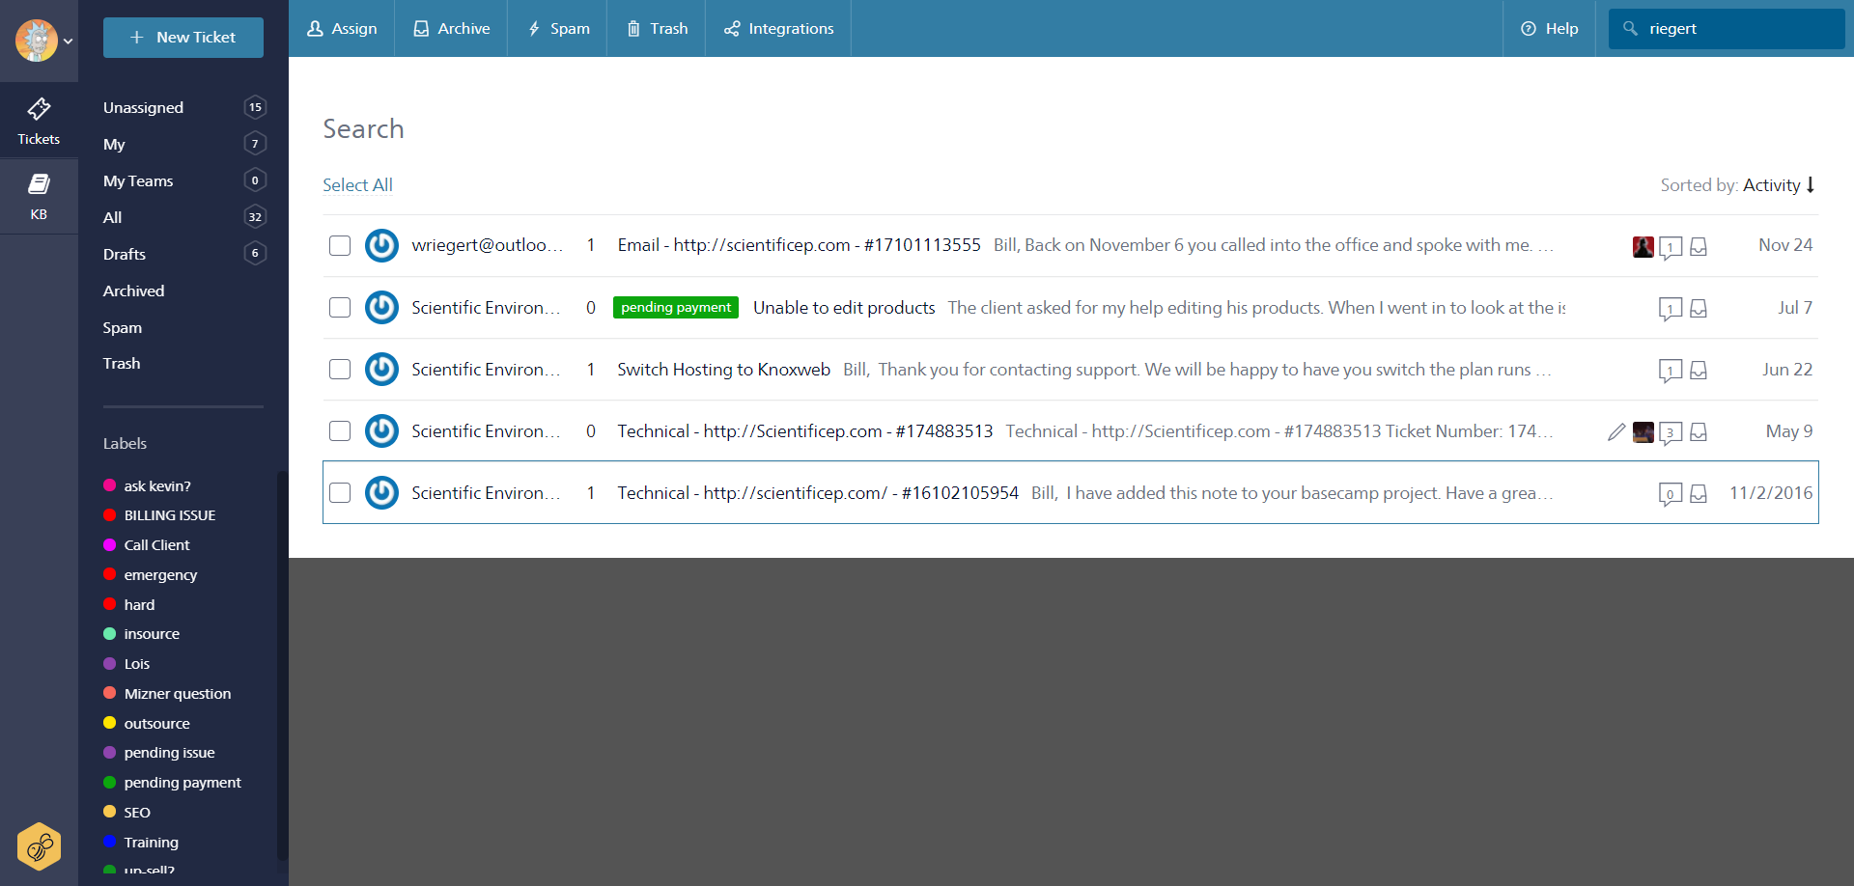Click the avatar icon on the wriegert@outlook row

click(x=381, y=246)
